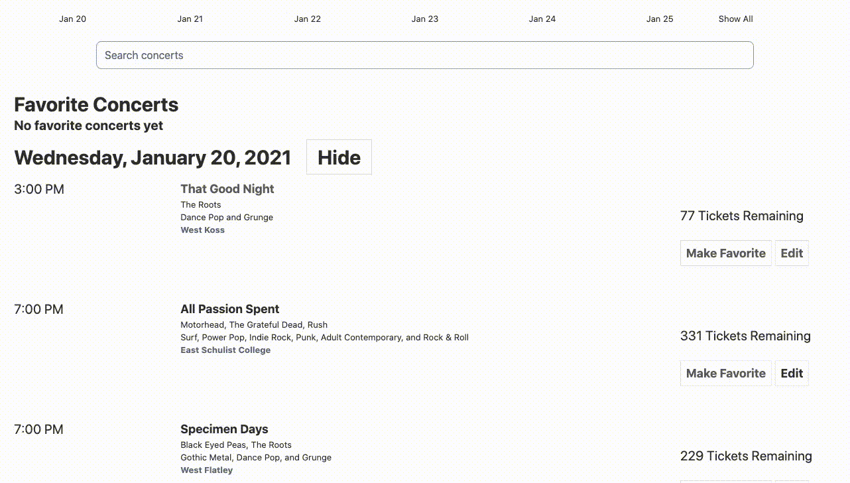Focus the Search concerts input field
This screenshot has height=483, width=850.
(x=424, y=55)
